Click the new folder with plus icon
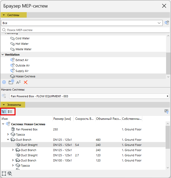 point(11,82)
